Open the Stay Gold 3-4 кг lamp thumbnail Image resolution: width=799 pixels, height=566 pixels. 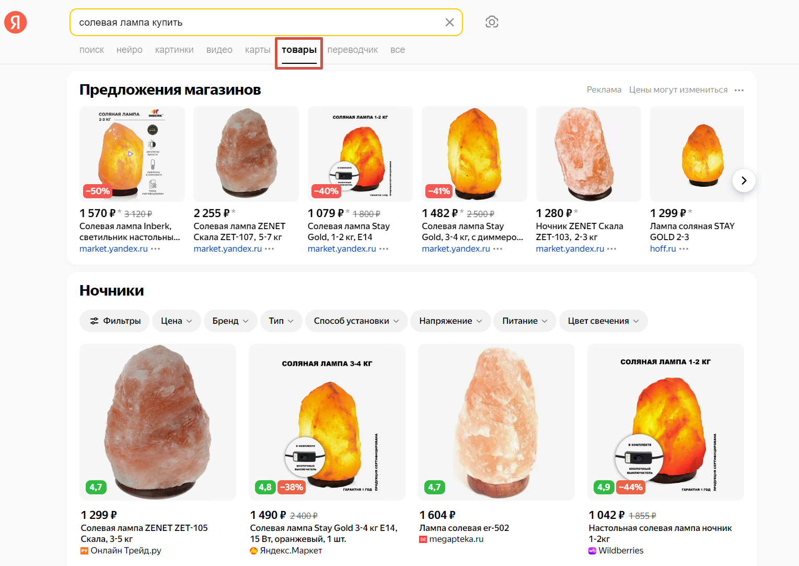click(327, 422)
